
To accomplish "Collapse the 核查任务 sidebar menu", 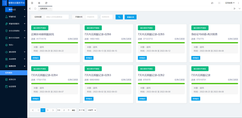I will click(x=14, y=66).
